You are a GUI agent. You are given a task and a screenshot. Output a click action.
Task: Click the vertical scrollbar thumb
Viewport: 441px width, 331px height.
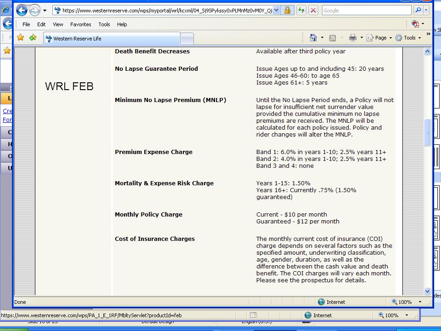[x=428, y=132]
